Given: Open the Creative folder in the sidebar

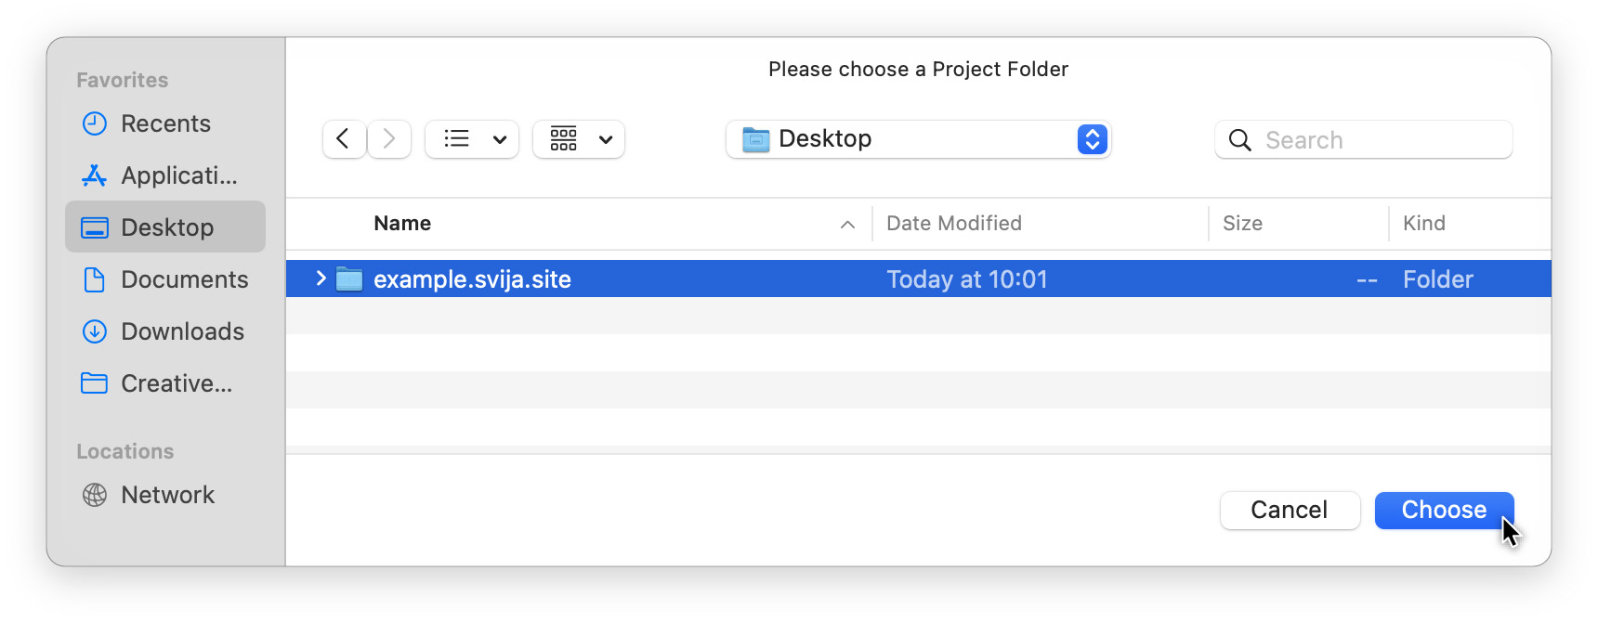Looking at the screenshot, I should point(177,383).
